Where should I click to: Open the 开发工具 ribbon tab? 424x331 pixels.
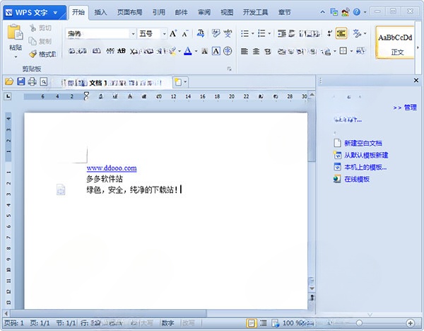coord(255,12)
